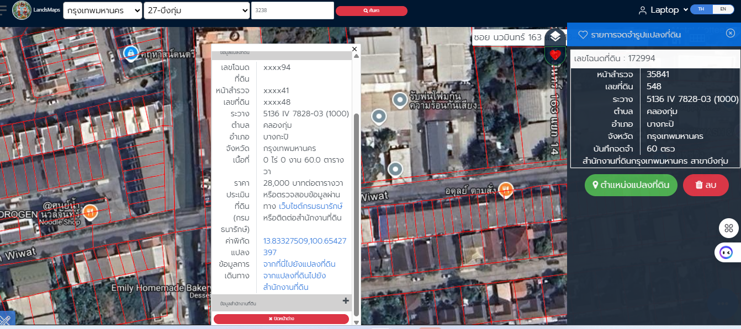Open the coordinates link 13.83327509,100.65427397
Image resolution: width=741 pixels, height=329 pixels.
[305, 246]
